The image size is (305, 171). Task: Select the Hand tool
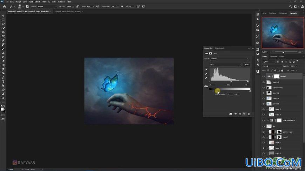point(3,94)
